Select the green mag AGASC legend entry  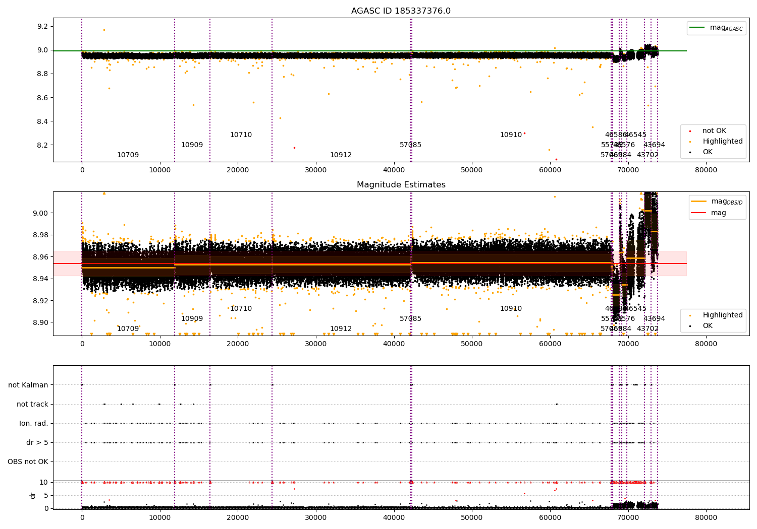pos(716,28)
